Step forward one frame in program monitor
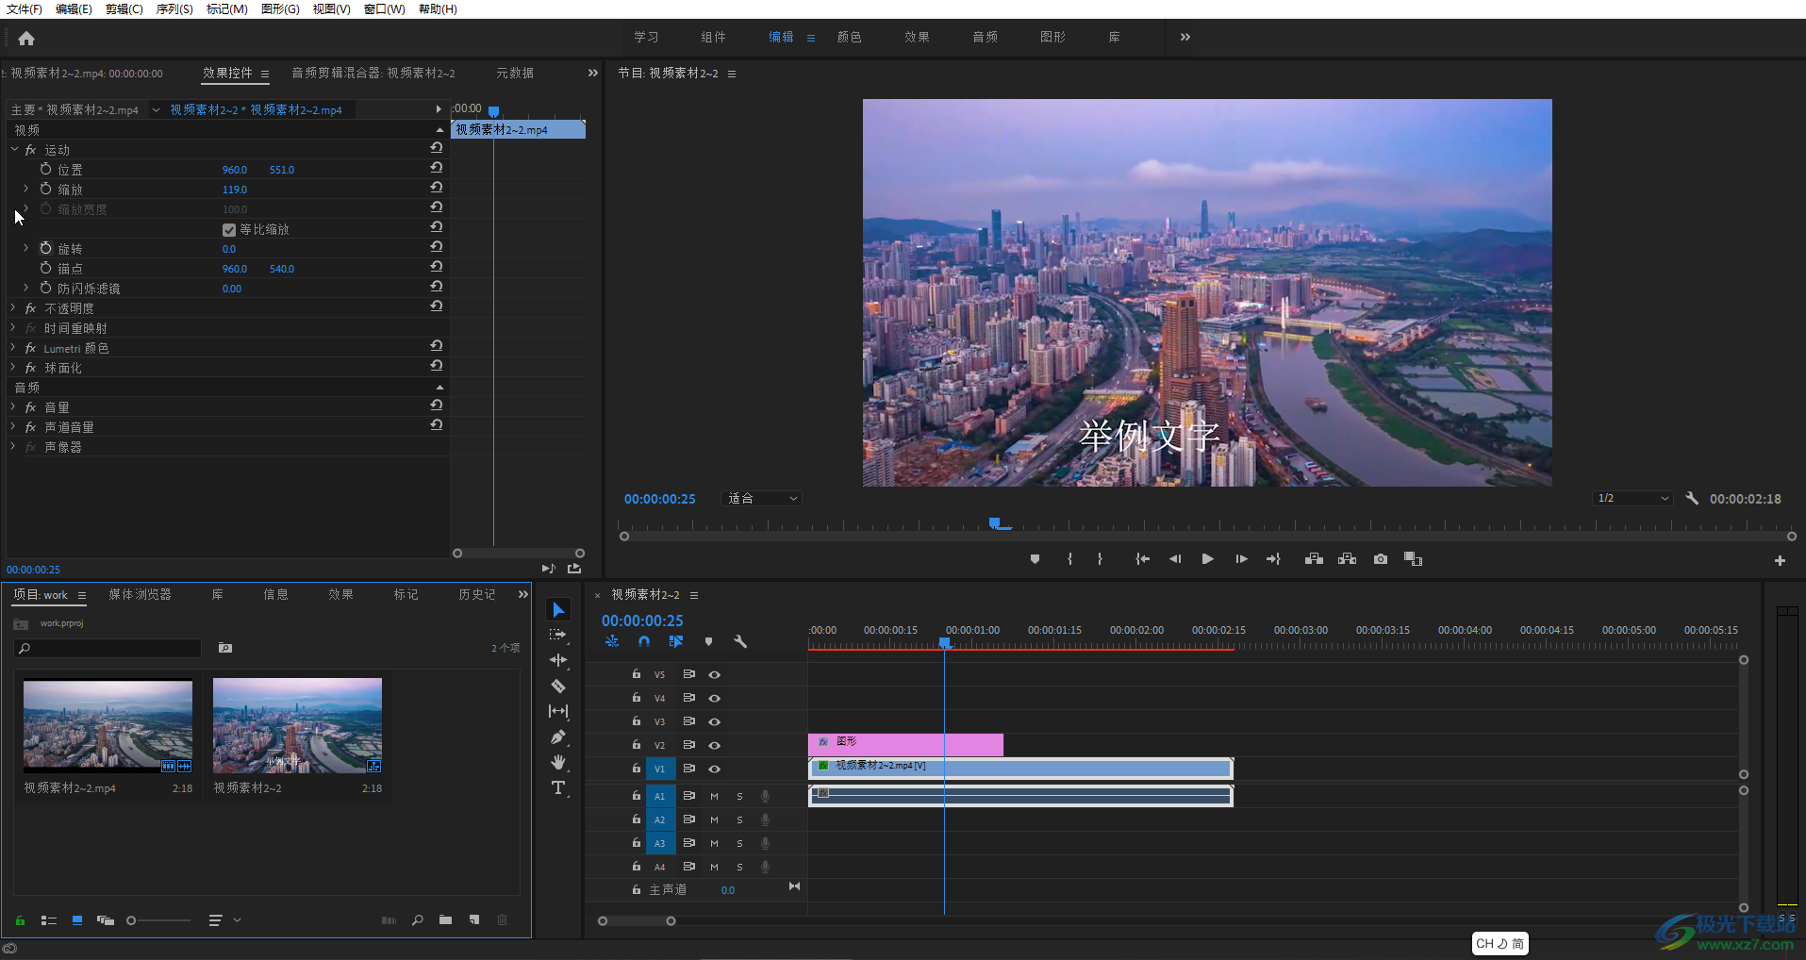 (x=1241, y=559)
